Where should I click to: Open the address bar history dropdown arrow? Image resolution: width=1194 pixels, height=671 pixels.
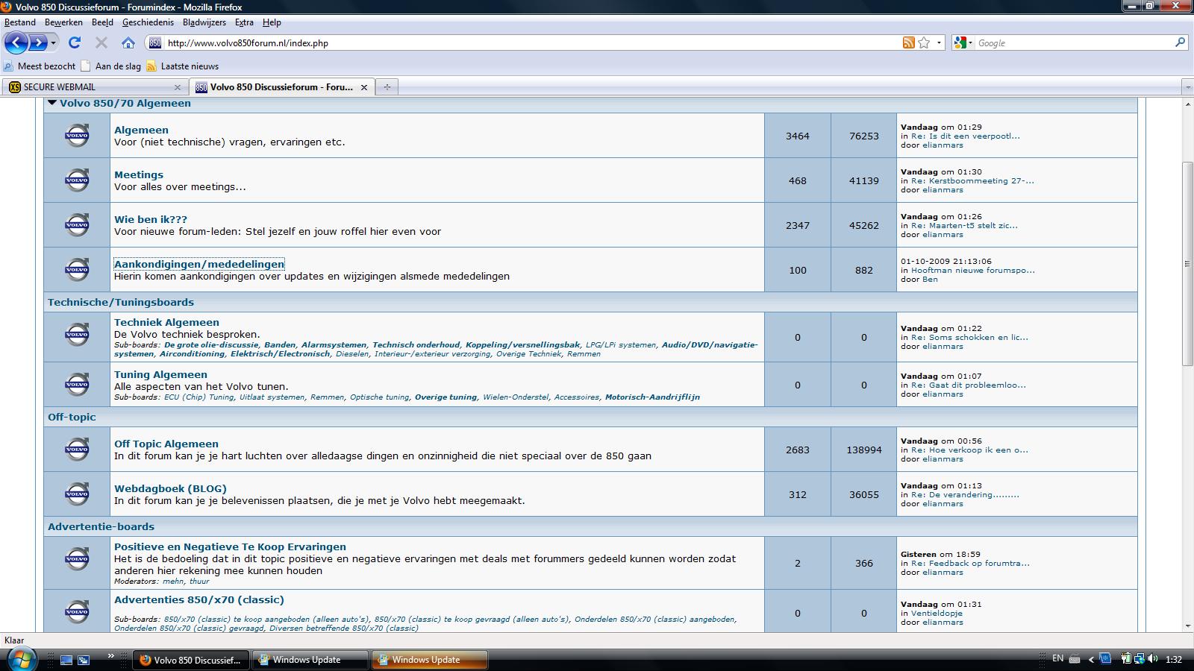coord(940,42)
